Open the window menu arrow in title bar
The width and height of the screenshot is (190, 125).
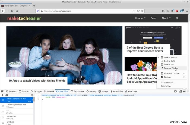[2, 2]
